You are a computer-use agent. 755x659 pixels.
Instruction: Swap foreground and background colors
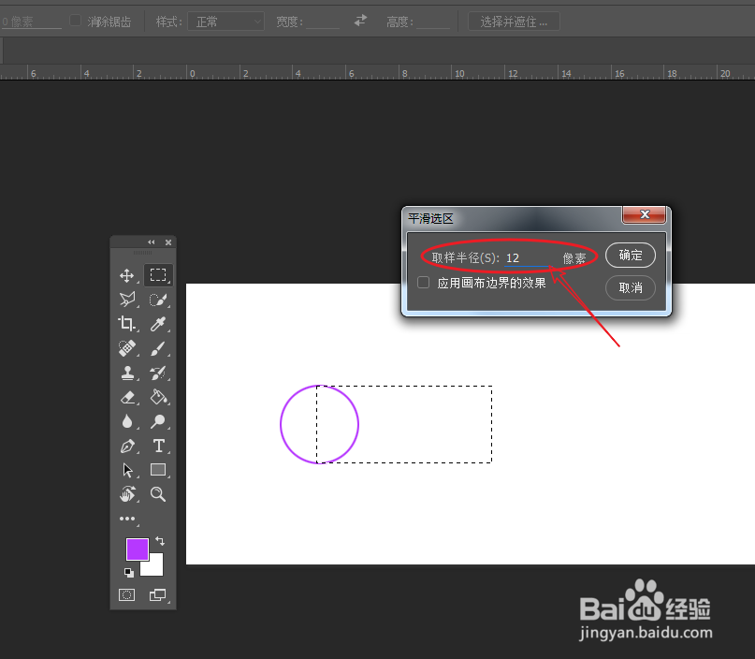point(160,541)
